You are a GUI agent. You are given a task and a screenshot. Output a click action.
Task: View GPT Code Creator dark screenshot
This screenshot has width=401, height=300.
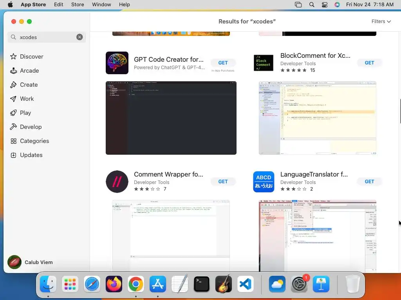tap(171, 118)
